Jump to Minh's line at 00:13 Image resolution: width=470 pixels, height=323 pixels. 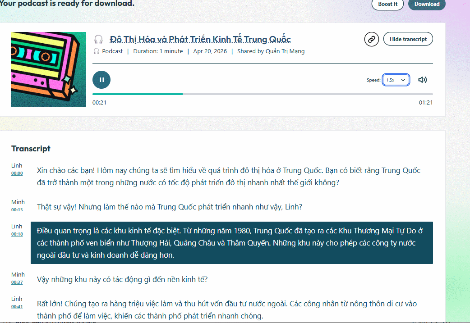click(17, 209)
